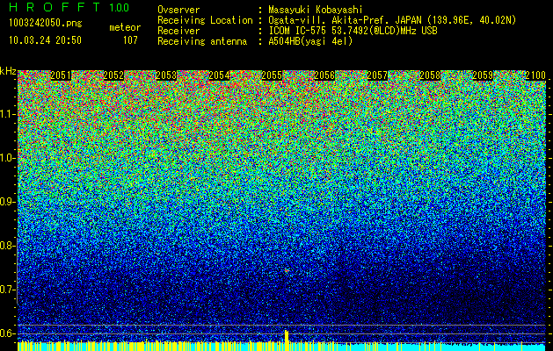Click the Ovserver label
This screenshot has width=553, height=351.
[x=178, y=10]
